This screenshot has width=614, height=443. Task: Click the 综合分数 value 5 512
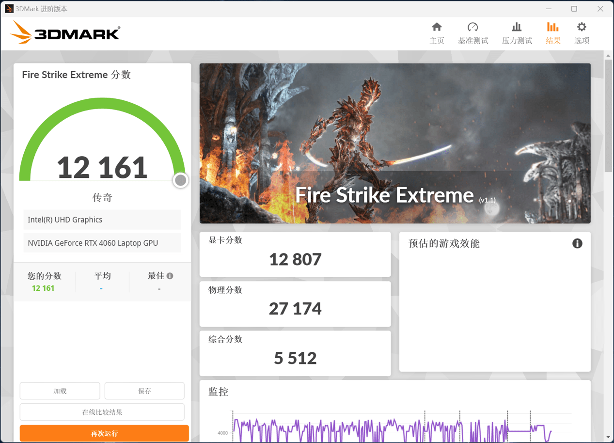(x=295, y=358)
